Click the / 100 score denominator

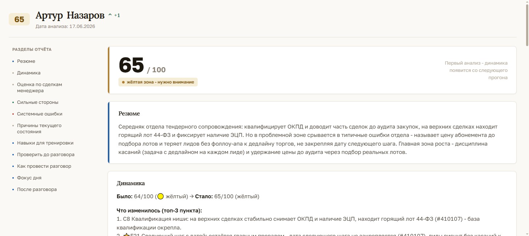[x=156, y=70]
